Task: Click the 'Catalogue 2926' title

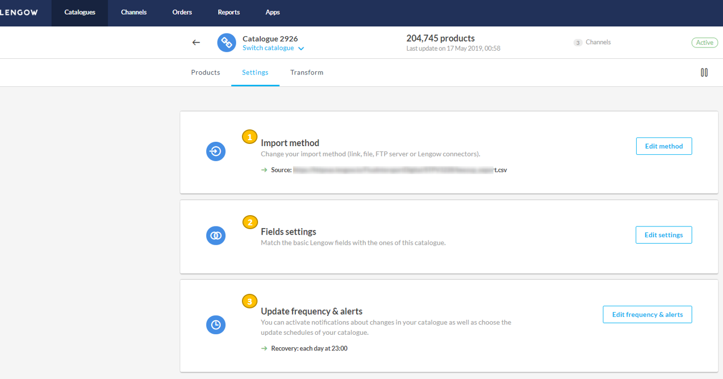Action: click(270, 39)
